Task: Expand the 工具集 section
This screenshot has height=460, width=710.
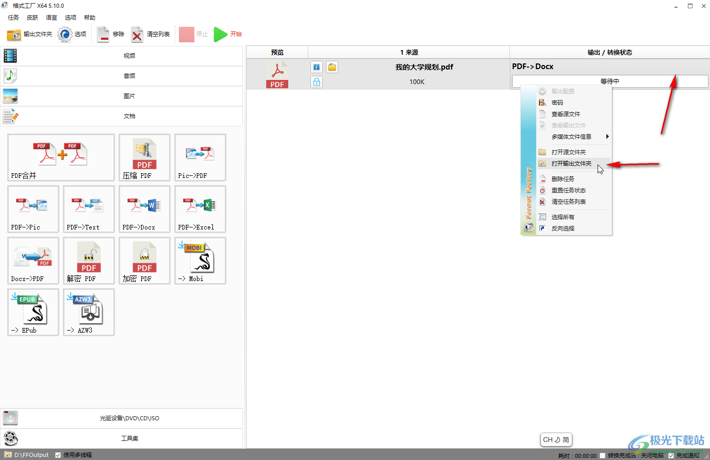Action: pyautogui.click(x=122, y=438)
